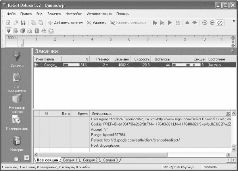The width and height of the screenshot is (238, 171).
Task: Toggle the 60 speed limit mode button
Action: pos(212,23)
